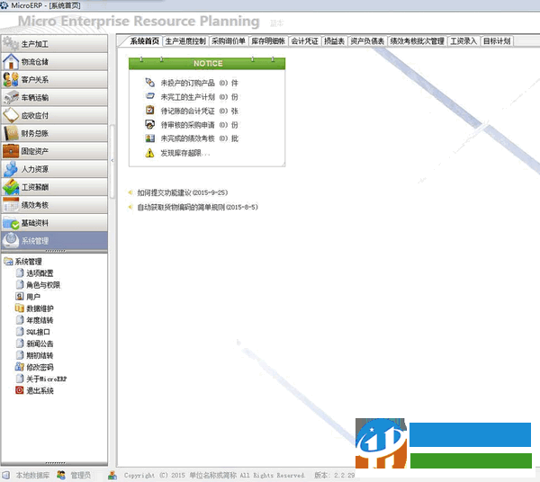
Task: Open 关于MicroERP tree item
Action: (x=47, y=379)
